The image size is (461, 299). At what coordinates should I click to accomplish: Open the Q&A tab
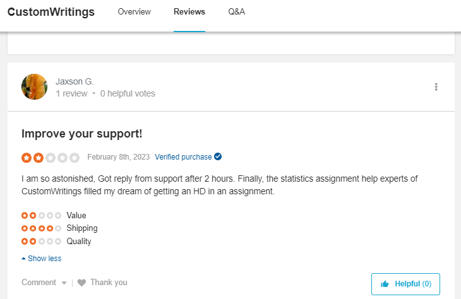pyautogui.click(x=237, y=12)
